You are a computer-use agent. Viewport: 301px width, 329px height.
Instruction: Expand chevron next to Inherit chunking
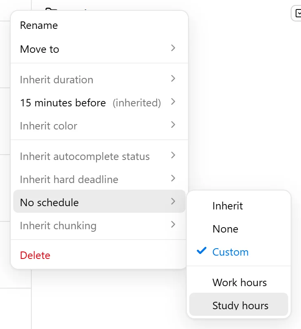173,225
